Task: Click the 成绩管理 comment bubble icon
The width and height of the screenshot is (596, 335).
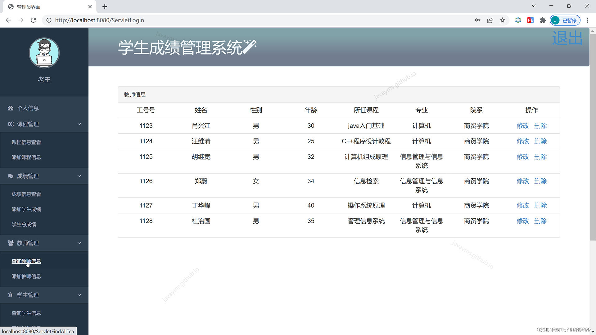Action: point(10,176)
